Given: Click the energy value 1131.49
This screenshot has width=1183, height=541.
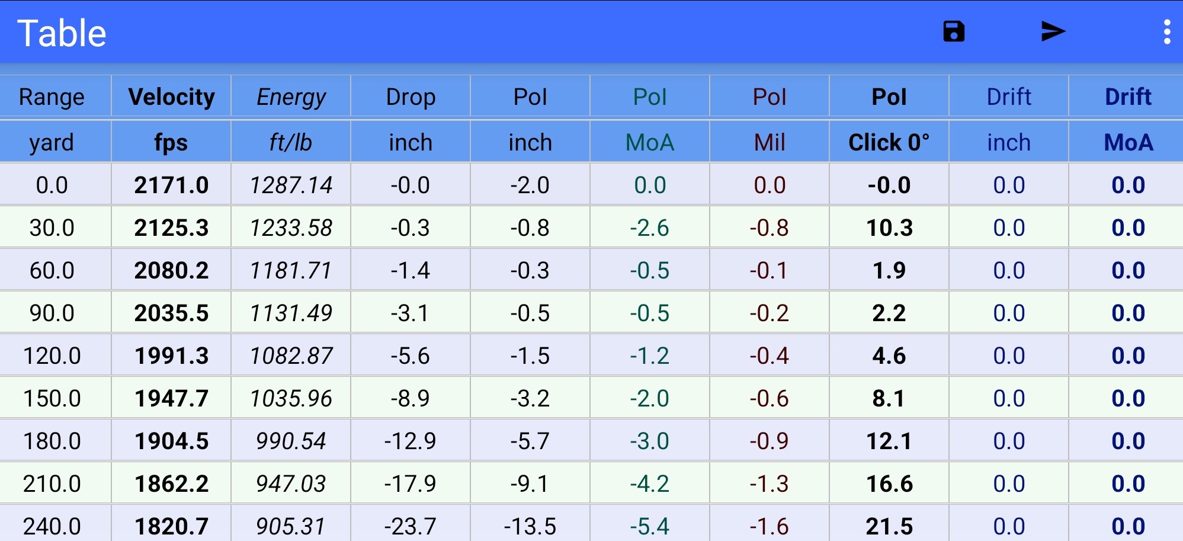Looking at the screenshot, I should pos(291,313).
